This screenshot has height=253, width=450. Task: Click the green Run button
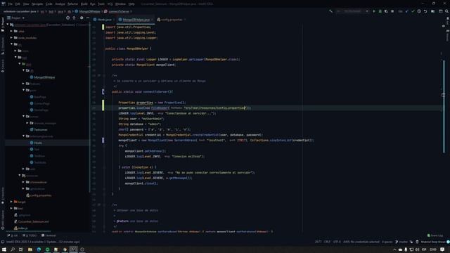click(x=373, y=11)
